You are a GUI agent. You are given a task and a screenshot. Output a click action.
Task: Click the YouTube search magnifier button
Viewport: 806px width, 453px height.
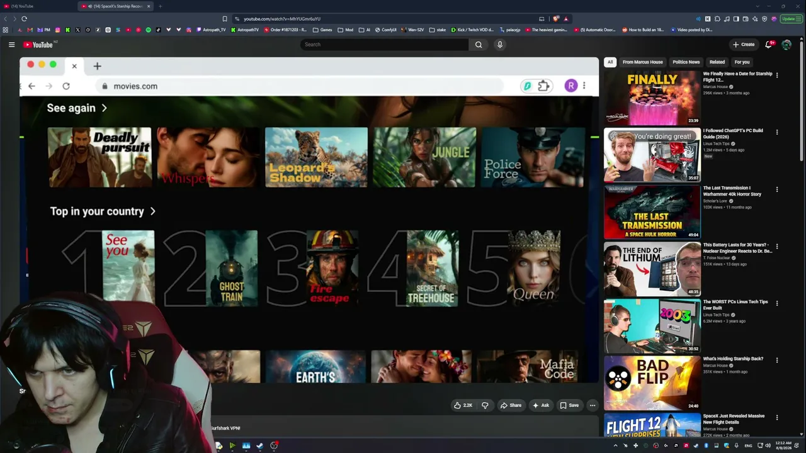(x=479, y=45)
